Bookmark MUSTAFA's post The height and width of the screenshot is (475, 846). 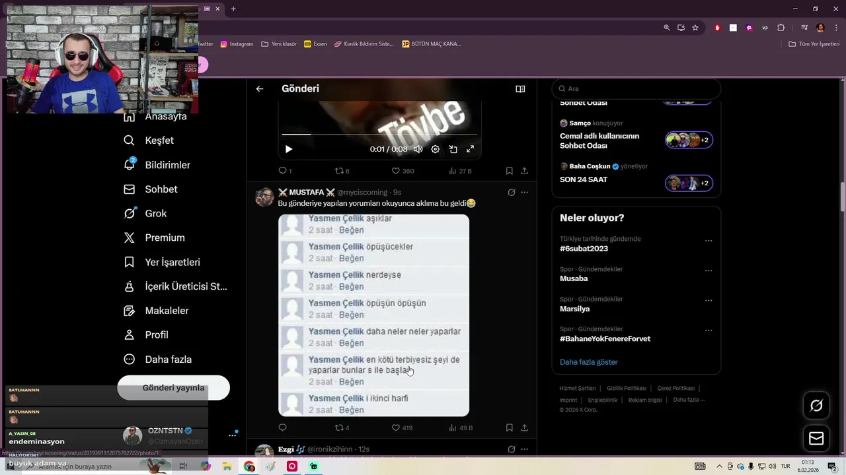pos(509,427)
